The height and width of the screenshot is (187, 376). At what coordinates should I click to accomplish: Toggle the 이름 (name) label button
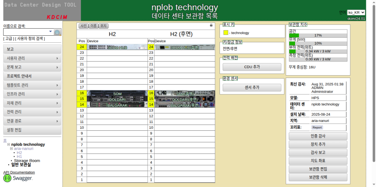(93, 26)
